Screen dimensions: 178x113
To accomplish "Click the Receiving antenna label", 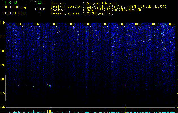I will pos(65,13).
